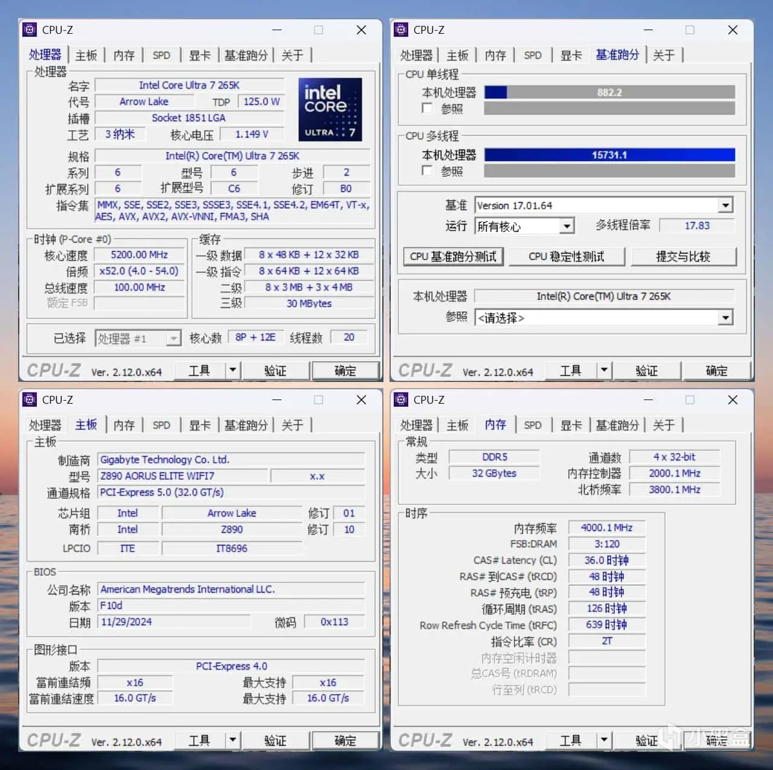Click 验证 in the benchmark window
Image resolution: width=773 pixels, height=770 pixels.
pyautogui.click(x=647, y=371)
